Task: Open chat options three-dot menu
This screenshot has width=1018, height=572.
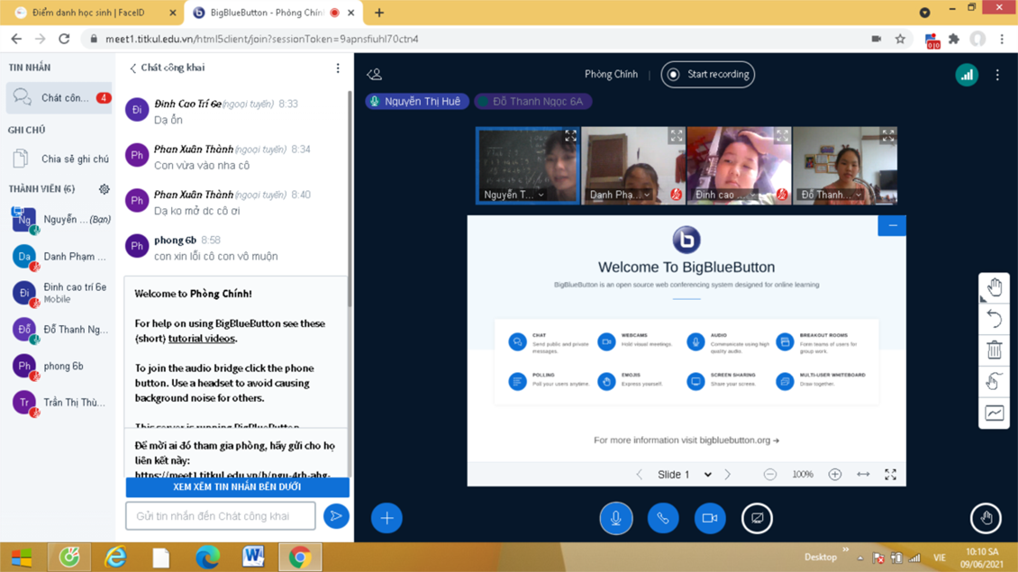Action: (x=338, y=68)
